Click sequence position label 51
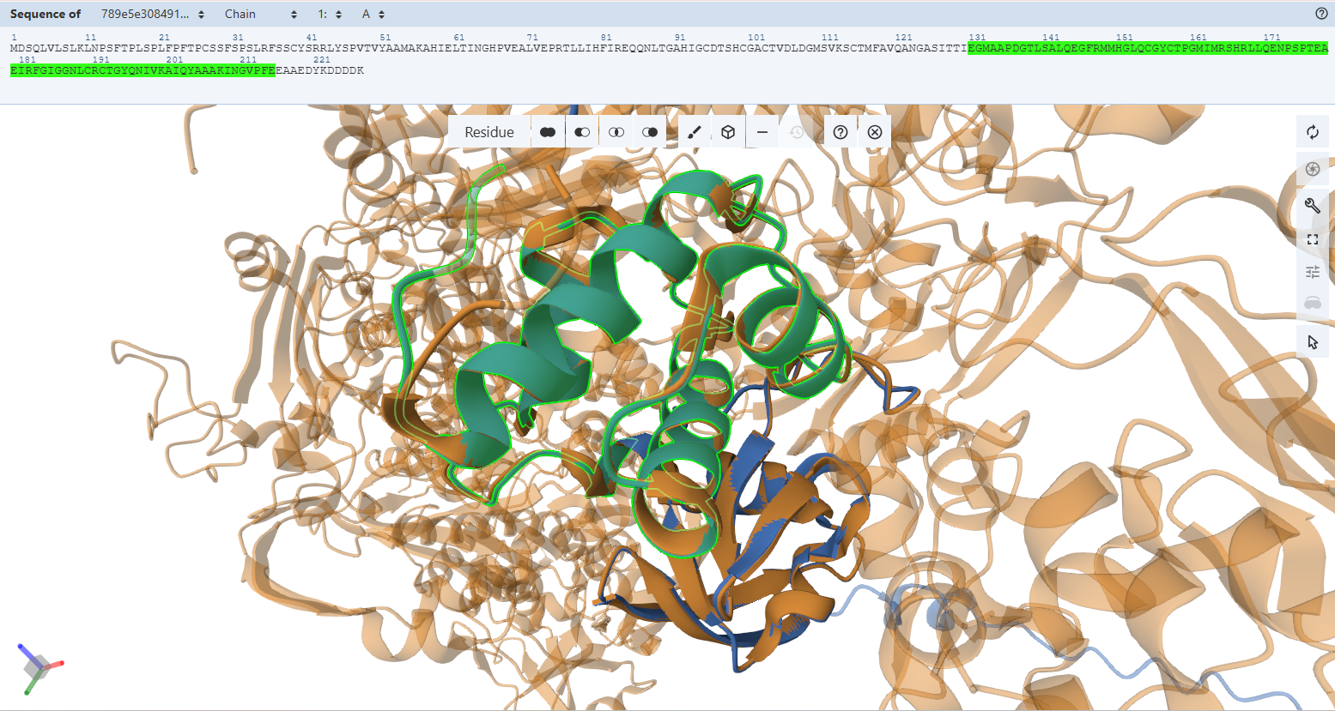 (385, 38)
